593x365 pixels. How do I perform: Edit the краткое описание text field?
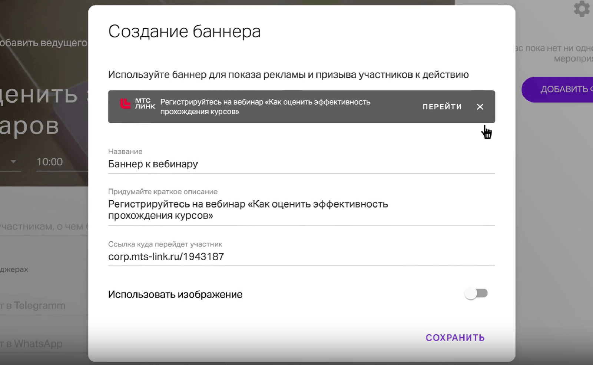click(x=301, y=210)
